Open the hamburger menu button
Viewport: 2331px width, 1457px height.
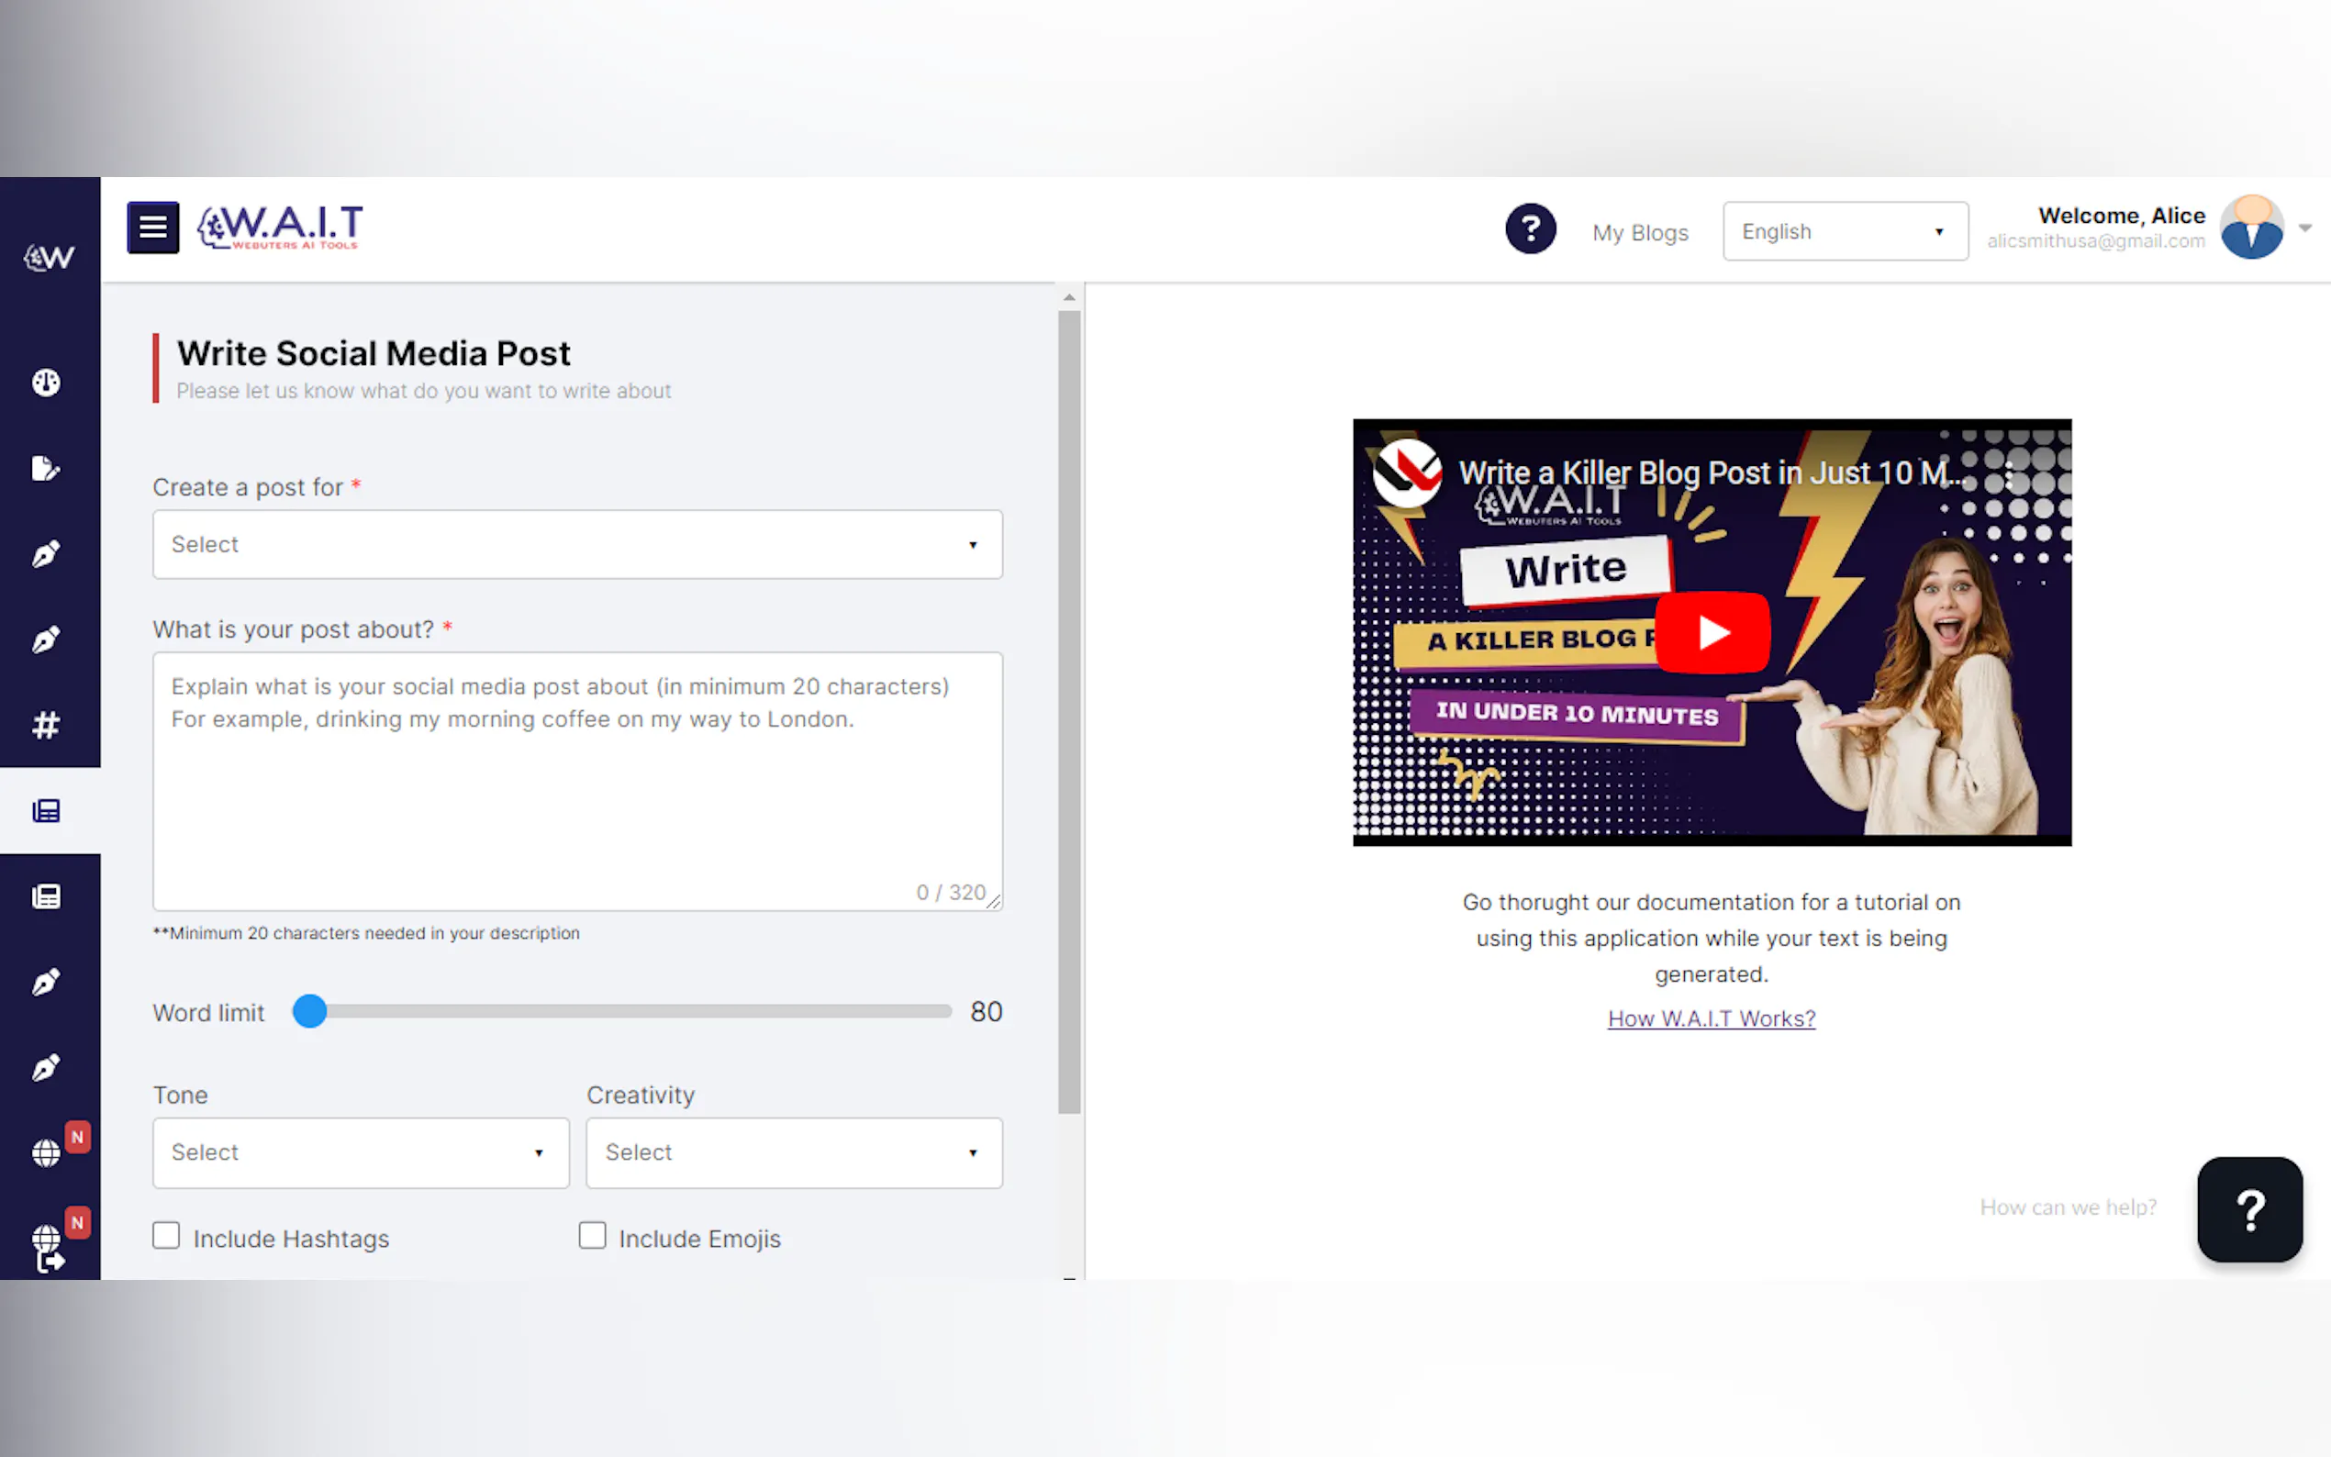click(152, 228)
